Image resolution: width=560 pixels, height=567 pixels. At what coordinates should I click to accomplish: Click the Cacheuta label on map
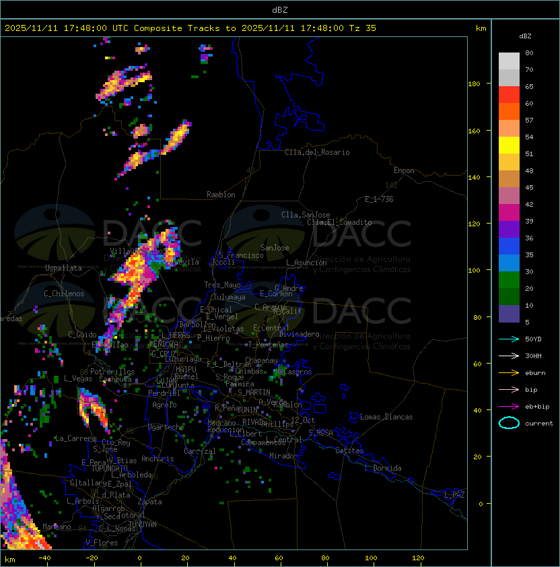click(x=116, y=378)
